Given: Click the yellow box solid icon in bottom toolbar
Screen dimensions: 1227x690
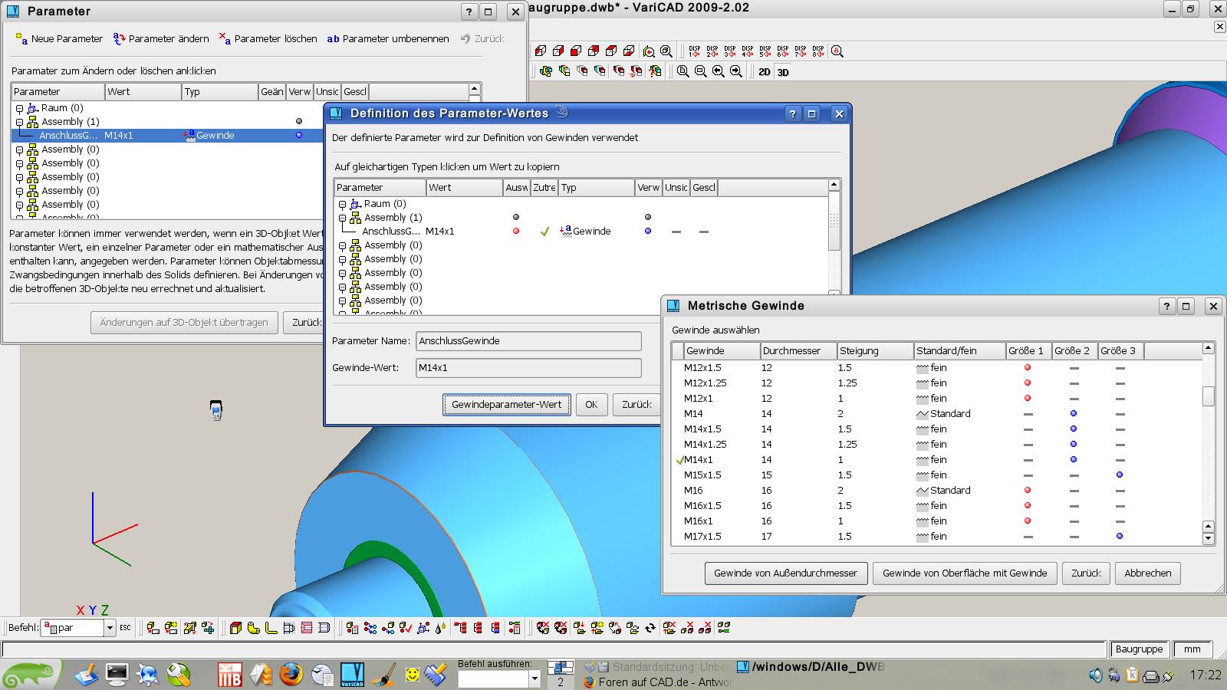Looking at the screenshot, I should click(235, 628).
